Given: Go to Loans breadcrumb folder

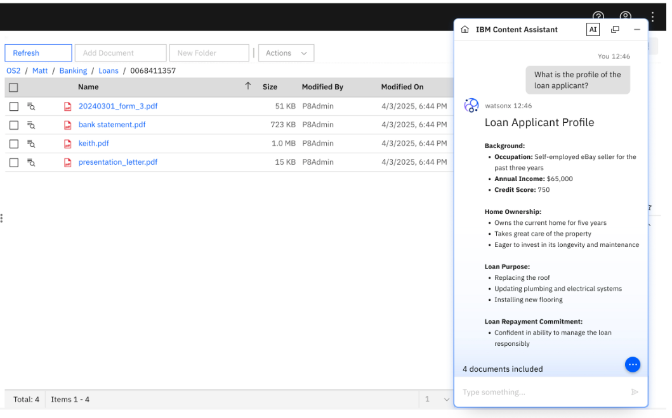Looking at the screenshot, I should pos(108,71).
